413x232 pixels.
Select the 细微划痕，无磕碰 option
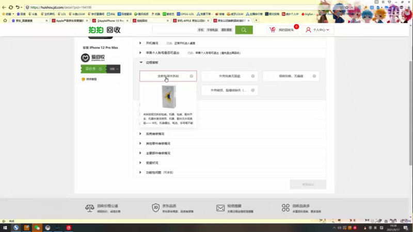point(291,76)
